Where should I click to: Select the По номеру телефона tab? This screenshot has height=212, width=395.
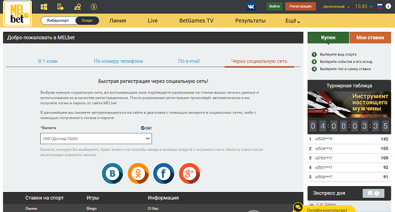click(119, 61)
